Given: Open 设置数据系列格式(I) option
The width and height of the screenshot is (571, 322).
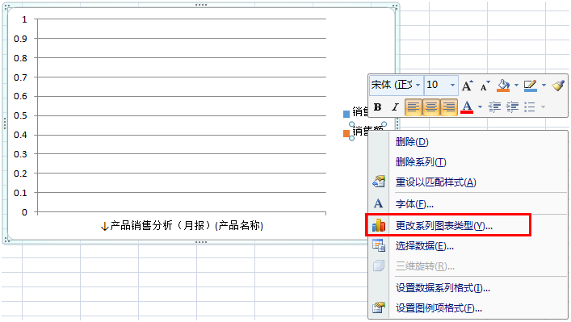Looking at the screenshot, I should [443, 288].
